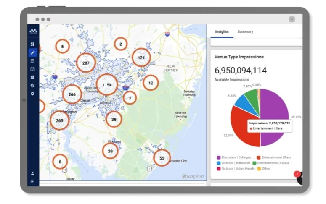The image size is (326, 204).
Task: Open the chat widget with badge 7
Action: coord(299,178)
